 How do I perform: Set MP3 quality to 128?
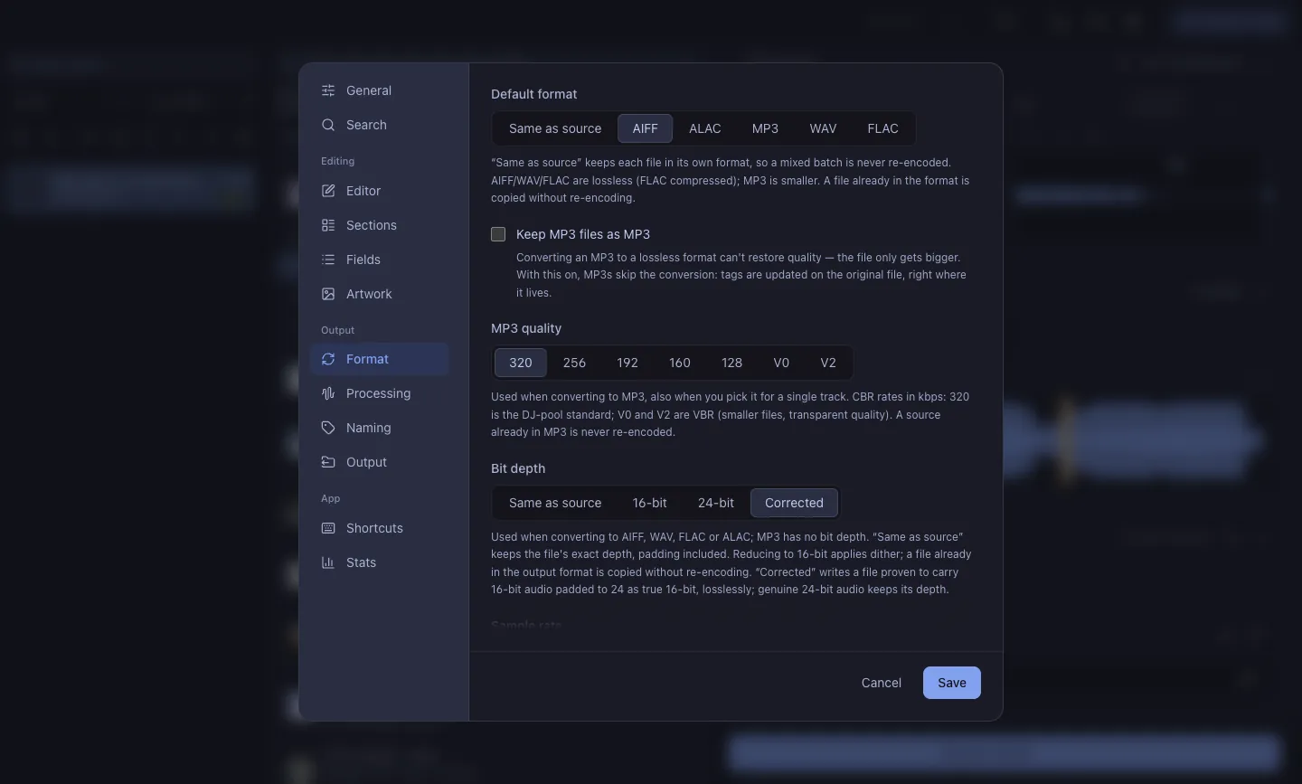732,363
